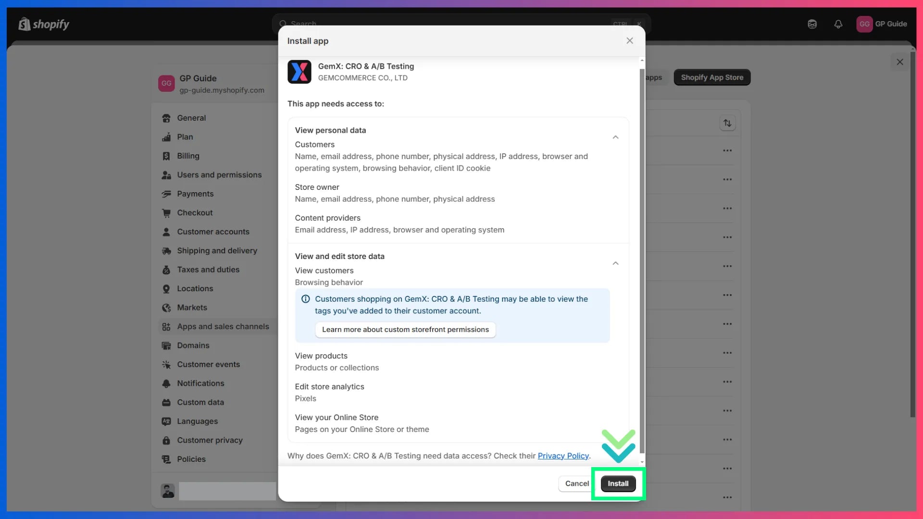Click the gp-guide.myshopify.com store URL
This screenshot has height=519, width=923.
[222, 90]
